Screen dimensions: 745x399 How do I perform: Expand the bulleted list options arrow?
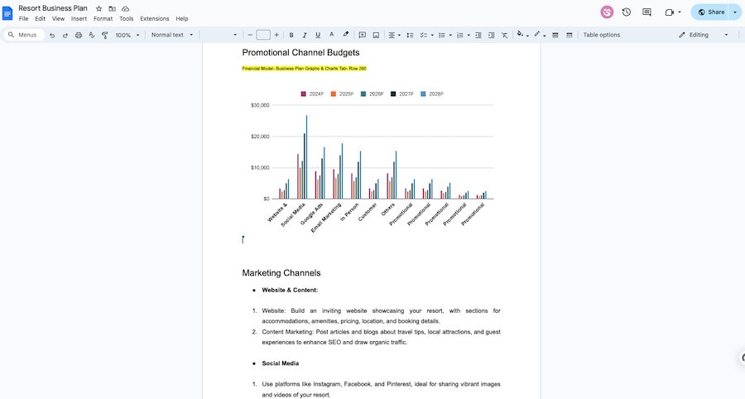pyautogui.click(x=450, y=35)
